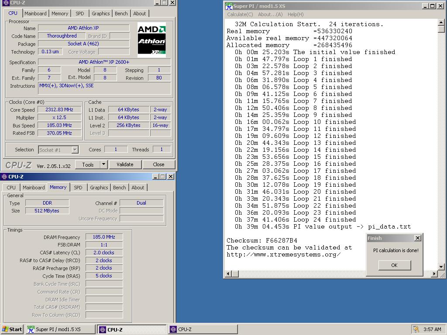Screen dimensions: 447x335
Task: Click the memory Size value 512 MBytes
Action: [x=47, y=211]
